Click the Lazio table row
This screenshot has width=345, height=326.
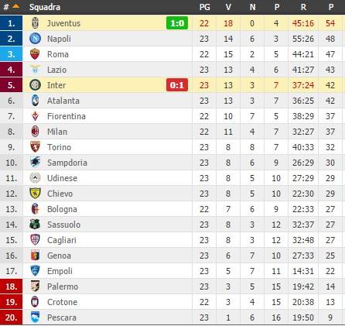[172, 70]
